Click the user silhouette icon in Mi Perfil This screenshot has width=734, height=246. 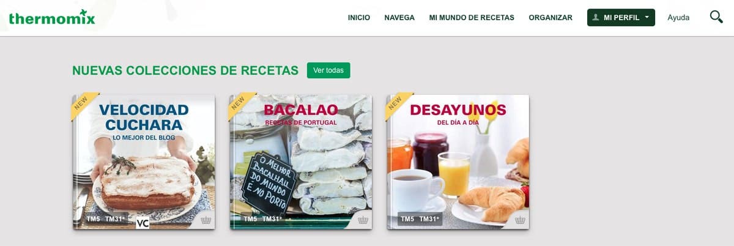click(x=595, y=18)
